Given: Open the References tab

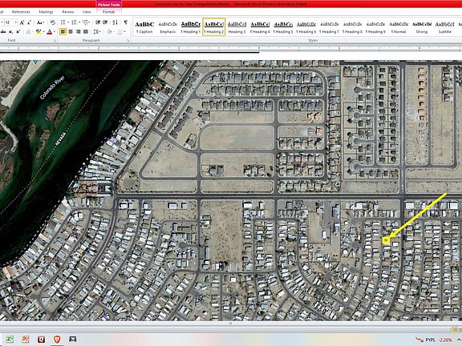Looking at the screenshot, I should click(21, 12).
